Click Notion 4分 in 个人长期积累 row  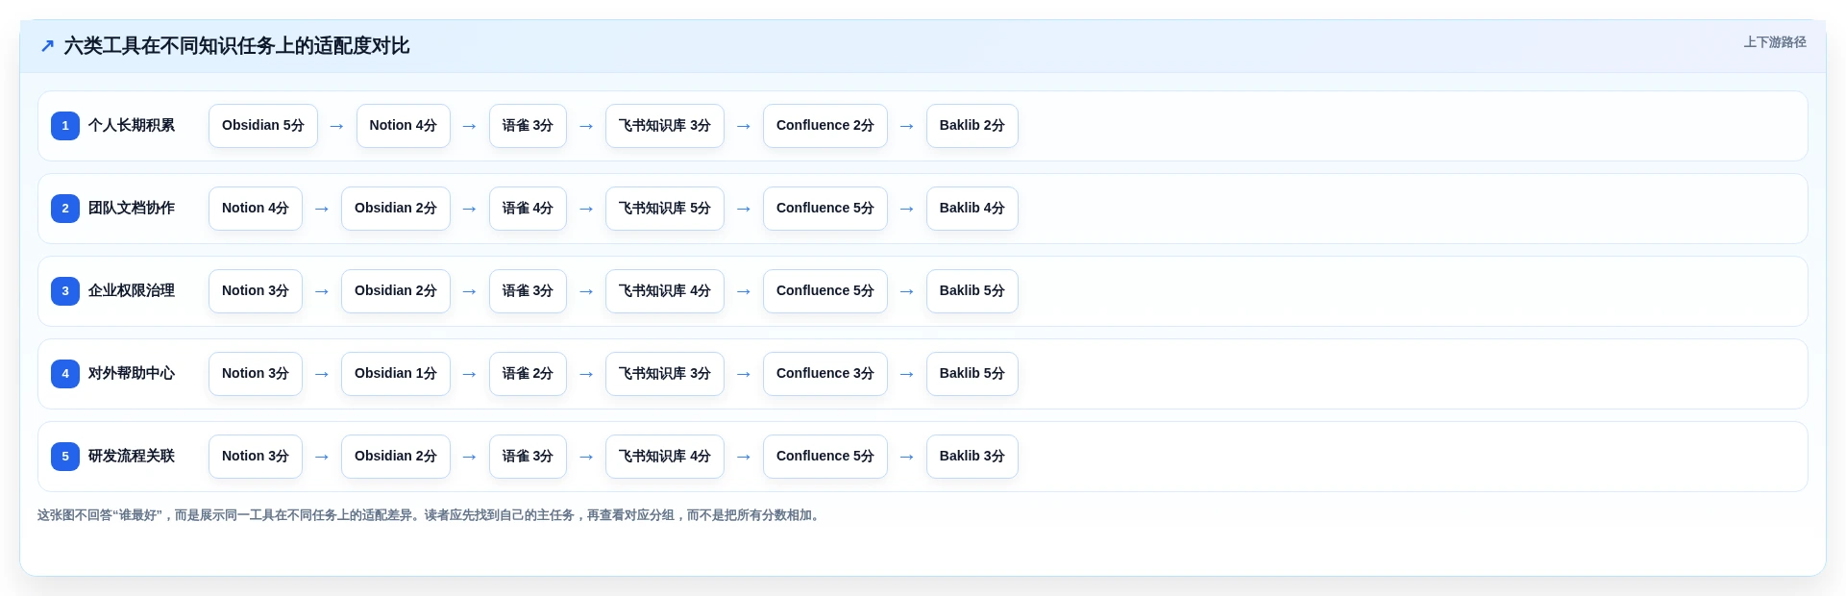(404, 126)
